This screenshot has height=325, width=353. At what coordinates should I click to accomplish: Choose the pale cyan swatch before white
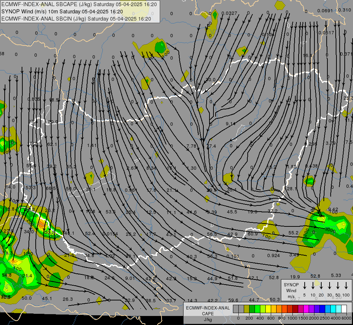pyautogui.click(x=338, y=309)
